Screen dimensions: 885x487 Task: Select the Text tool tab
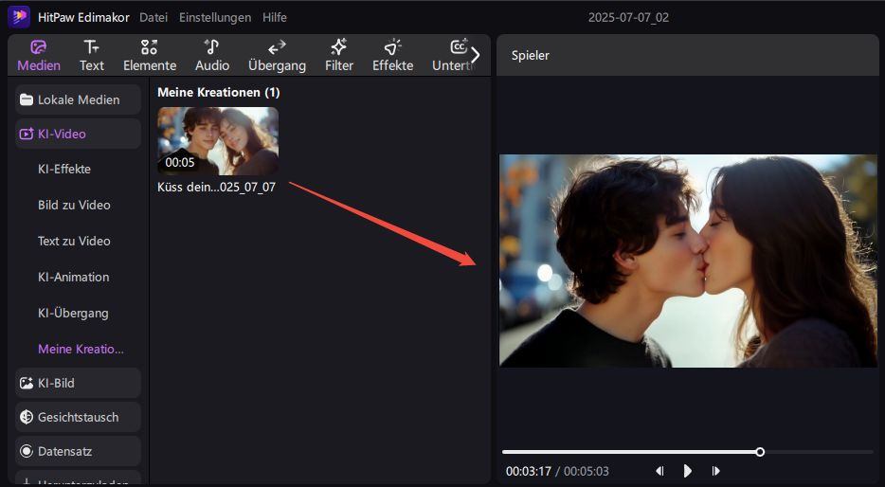[92, 55]
